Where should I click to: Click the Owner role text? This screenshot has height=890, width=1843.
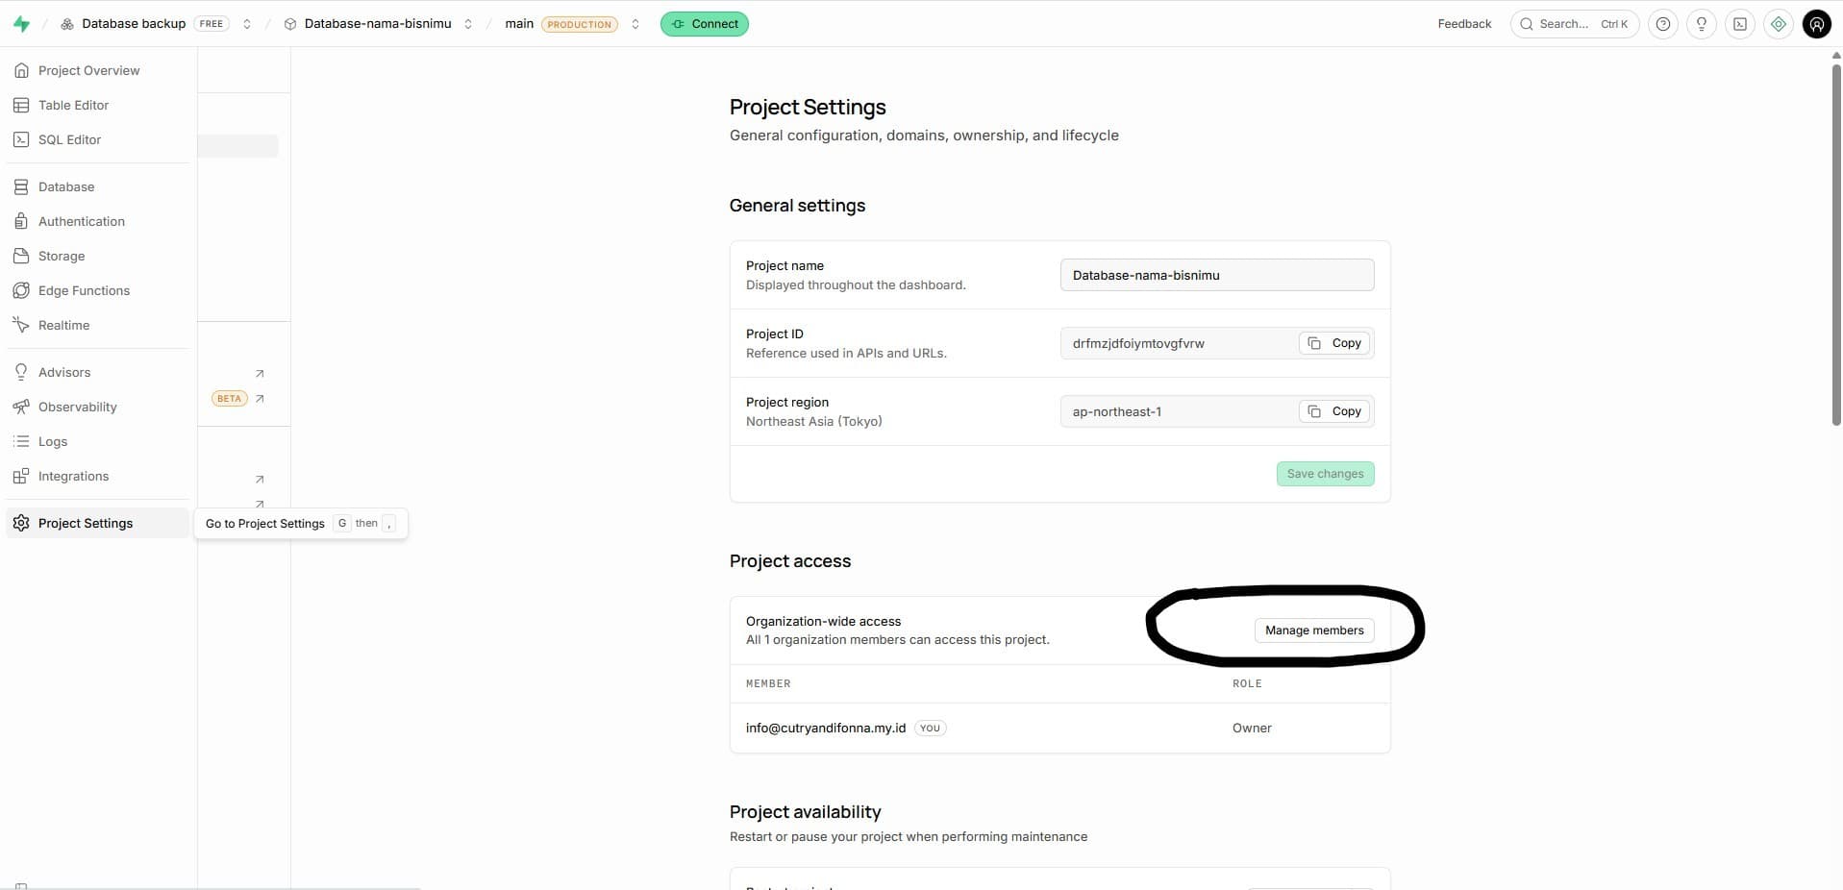[1252, 728]
